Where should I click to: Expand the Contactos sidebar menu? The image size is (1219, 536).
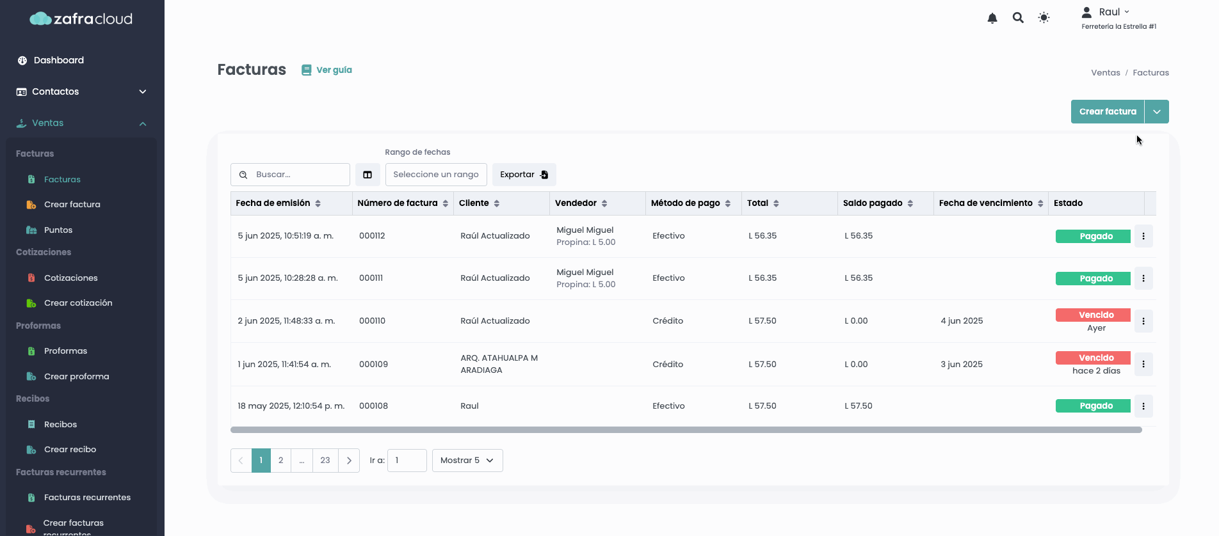pos(82,91)
